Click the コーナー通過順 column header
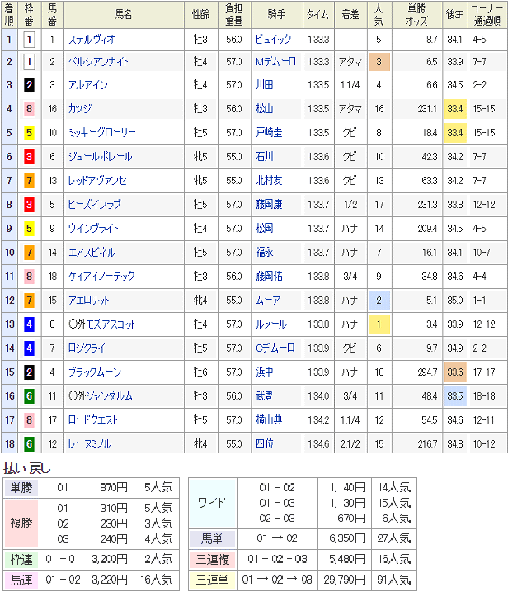 coord(487,15)
